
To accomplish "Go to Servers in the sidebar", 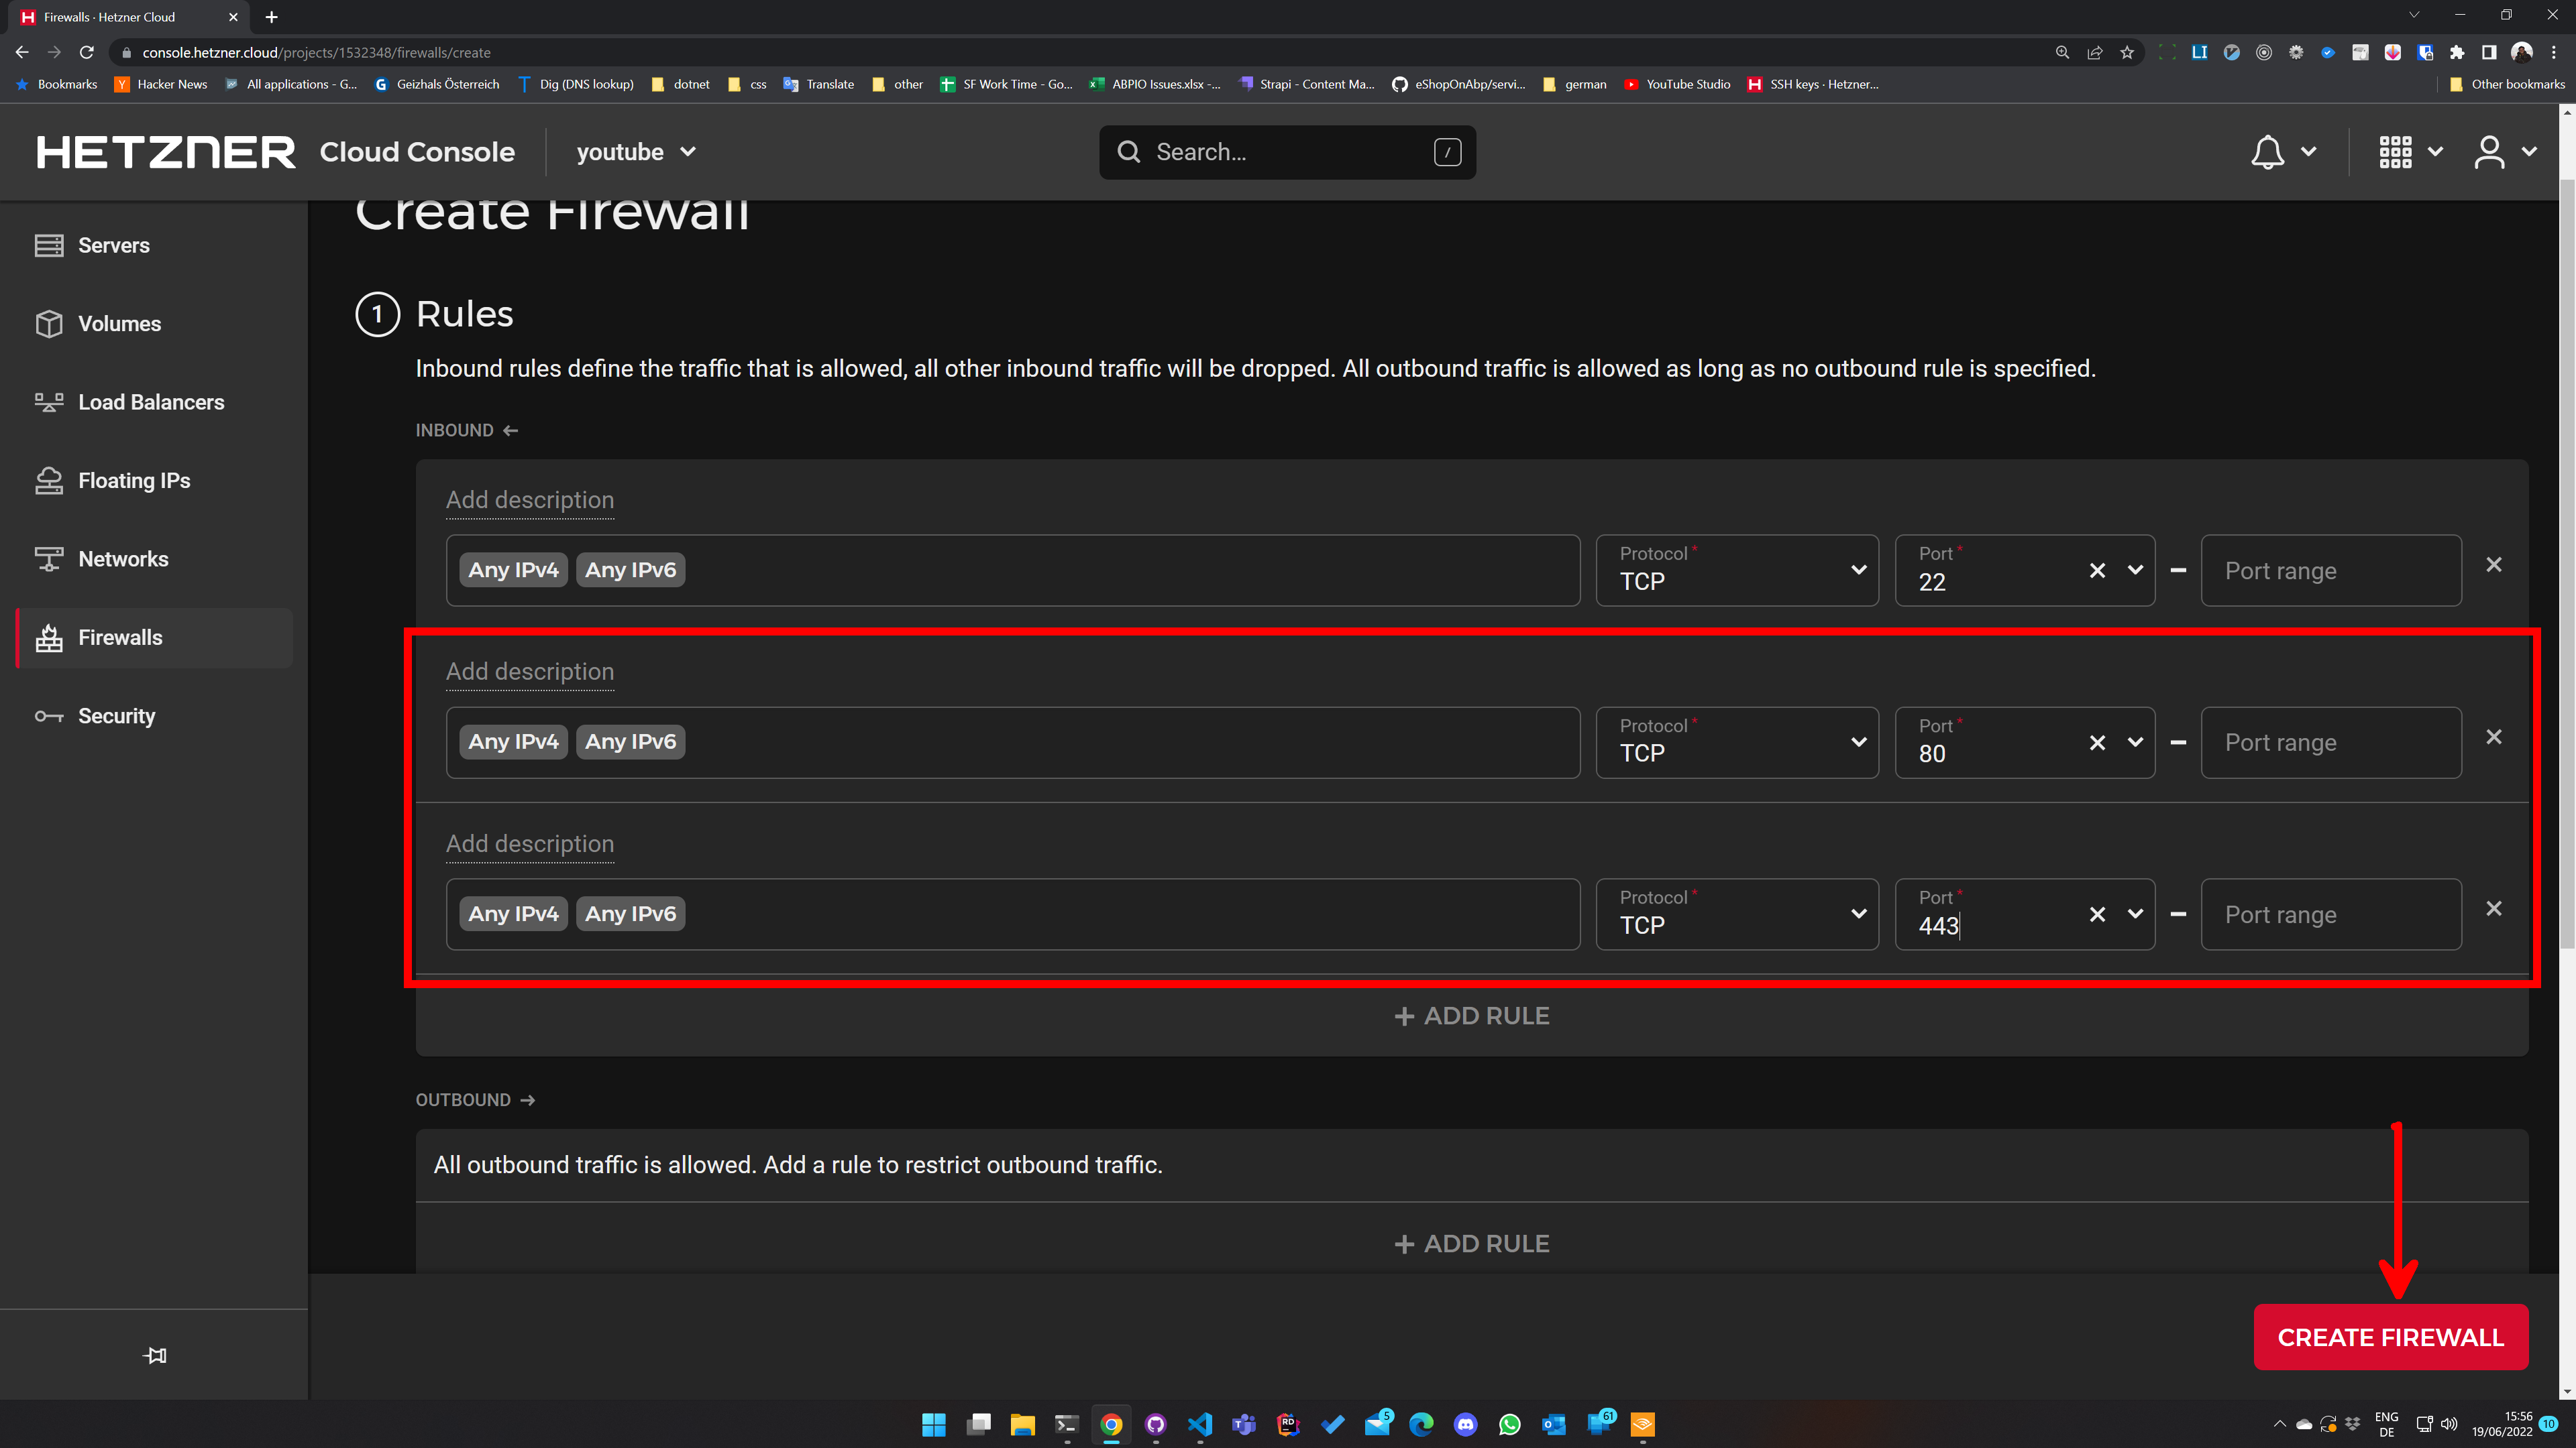I will click(x=113, y=245).
